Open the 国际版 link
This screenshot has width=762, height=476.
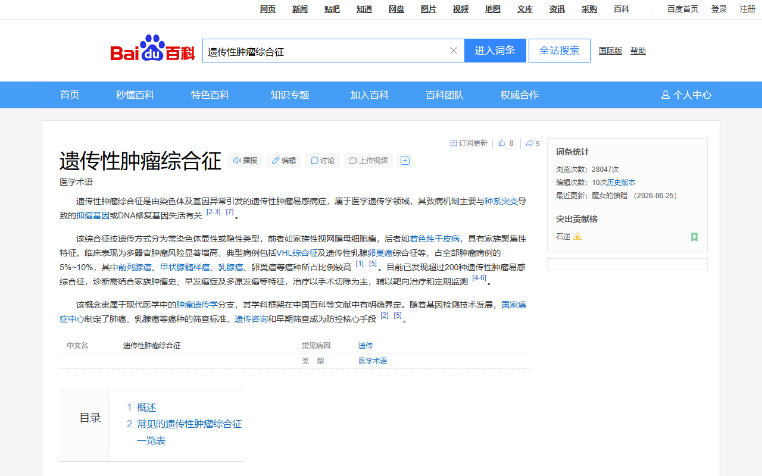pos(610,51)
